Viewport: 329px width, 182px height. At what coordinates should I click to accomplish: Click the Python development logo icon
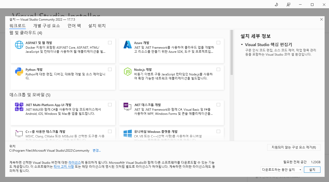[x=19, y=72]
